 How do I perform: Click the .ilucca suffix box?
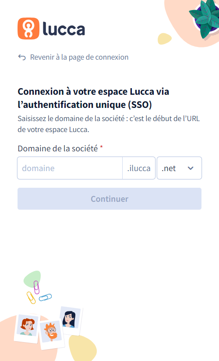pos(139,168)
